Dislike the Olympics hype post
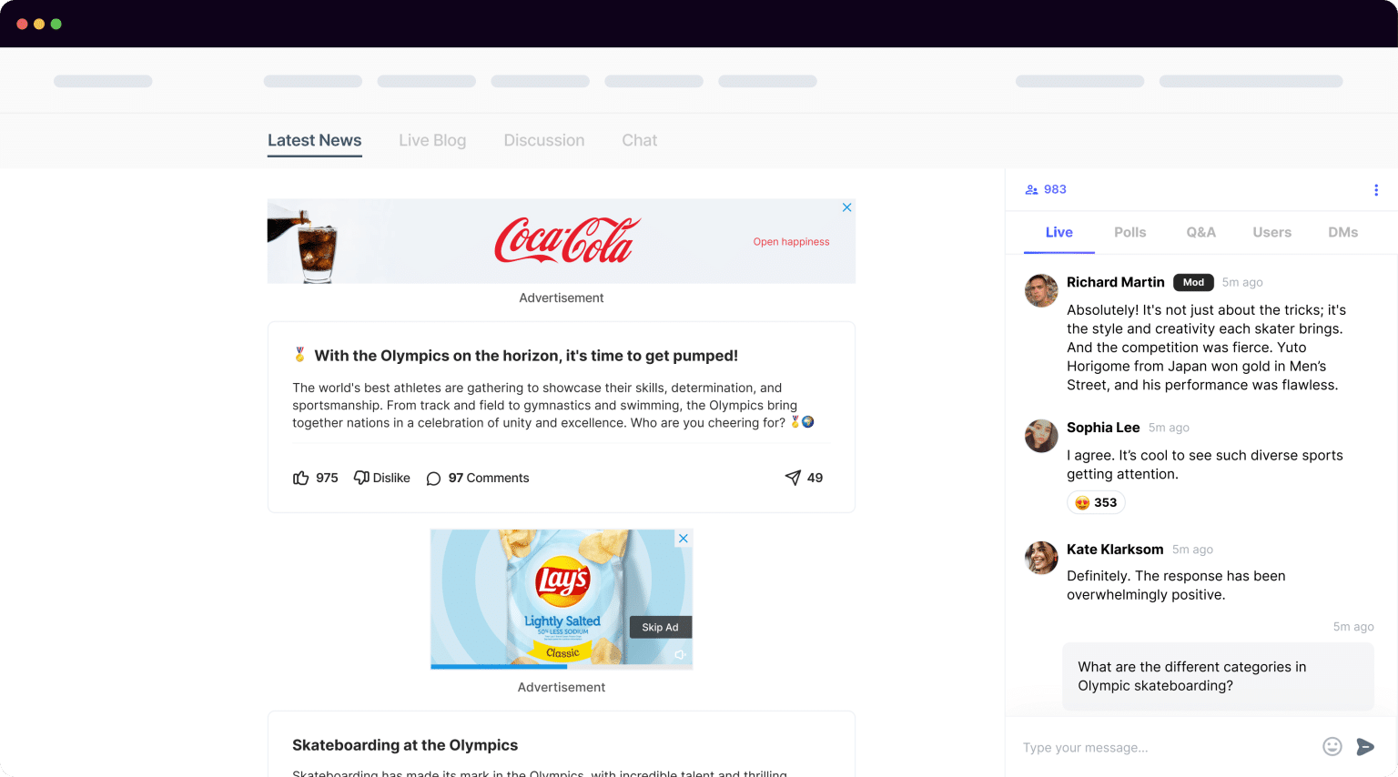The height and width of the screenshot is (777, 1398). click(x=381, y=478)
